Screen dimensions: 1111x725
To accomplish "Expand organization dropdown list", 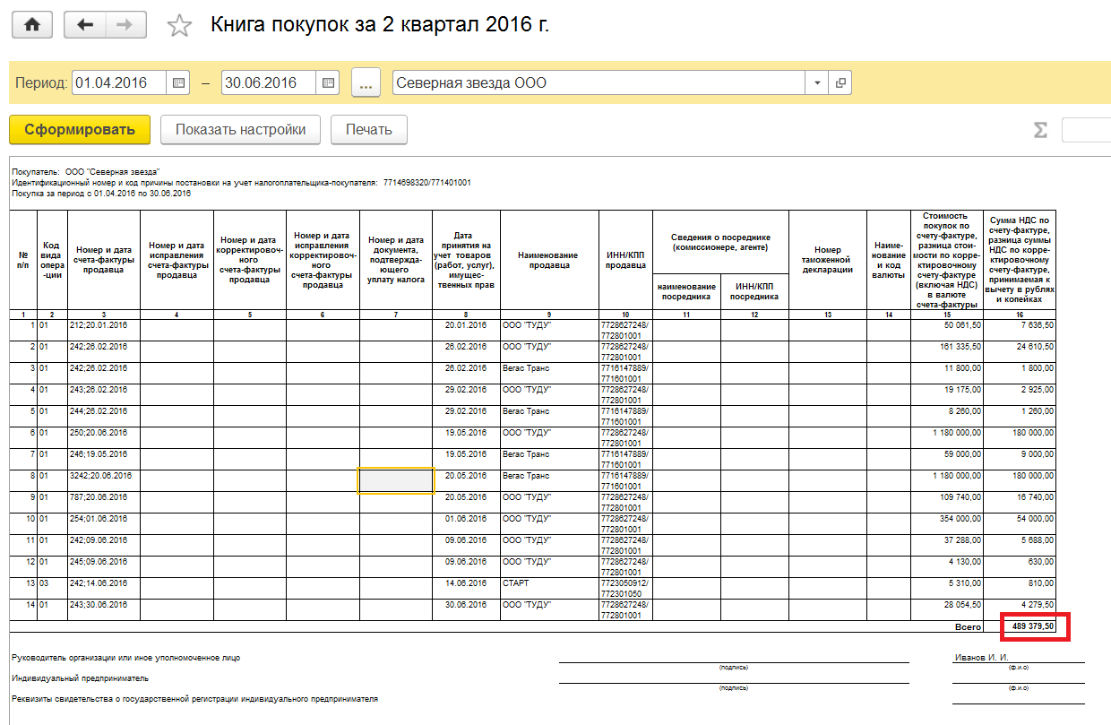I will [x=817, y=83].
